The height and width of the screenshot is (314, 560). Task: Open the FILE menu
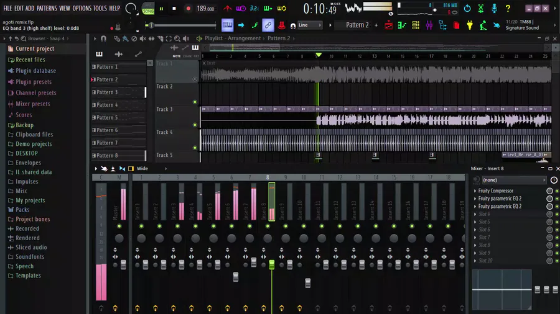pos(7,8)
